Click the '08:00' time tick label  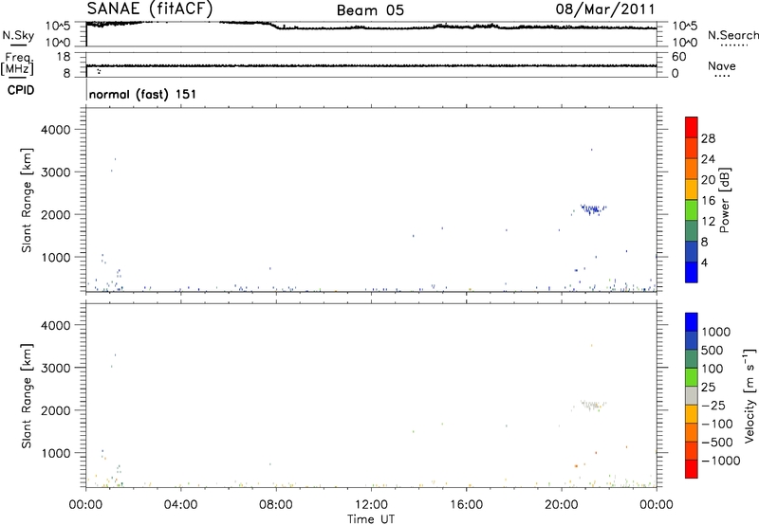pos(276,505)
